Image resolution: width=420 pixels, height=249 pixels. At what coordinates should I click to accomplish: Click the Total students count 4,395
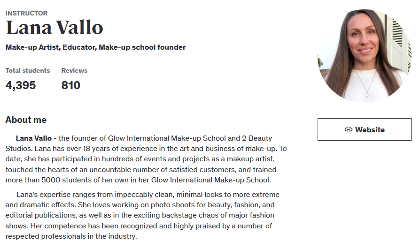[21, 85]
